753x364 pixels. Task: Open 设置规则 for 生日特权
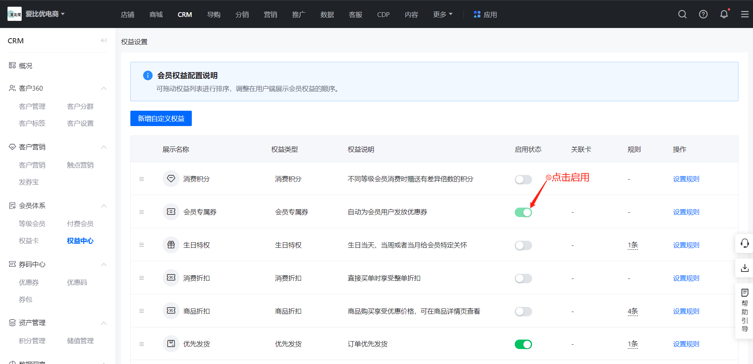pos(686,245)
